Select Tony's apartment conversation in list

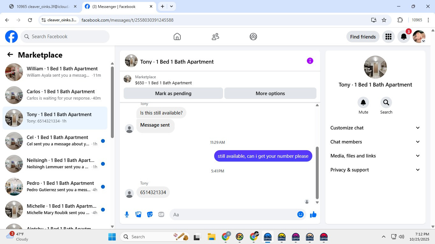(x=55, y=118)
